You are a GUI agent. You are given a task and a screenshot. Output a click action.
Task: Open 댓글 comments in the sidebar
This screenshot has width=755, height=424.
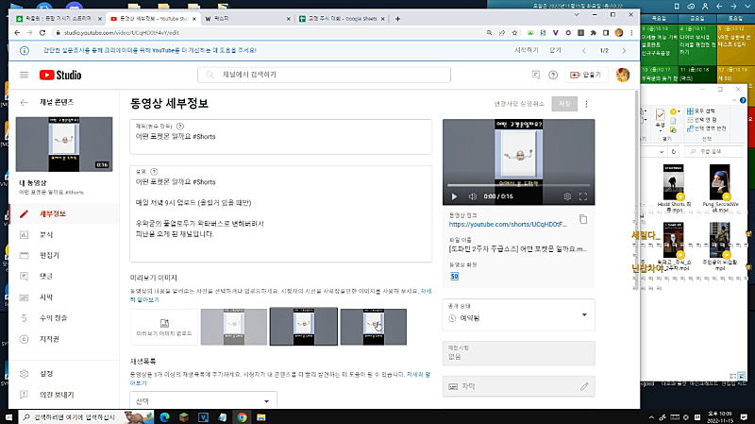[45, 276]
